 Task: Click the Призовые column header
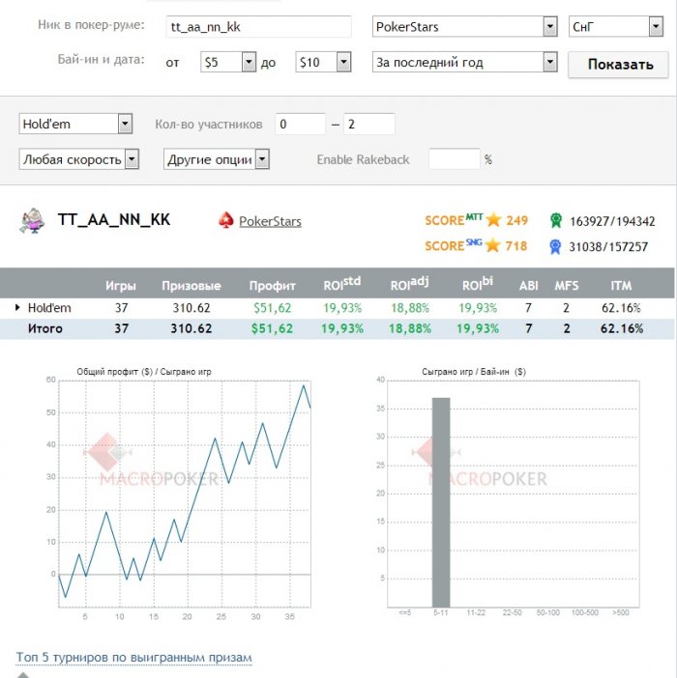click(x=191, y=286)
